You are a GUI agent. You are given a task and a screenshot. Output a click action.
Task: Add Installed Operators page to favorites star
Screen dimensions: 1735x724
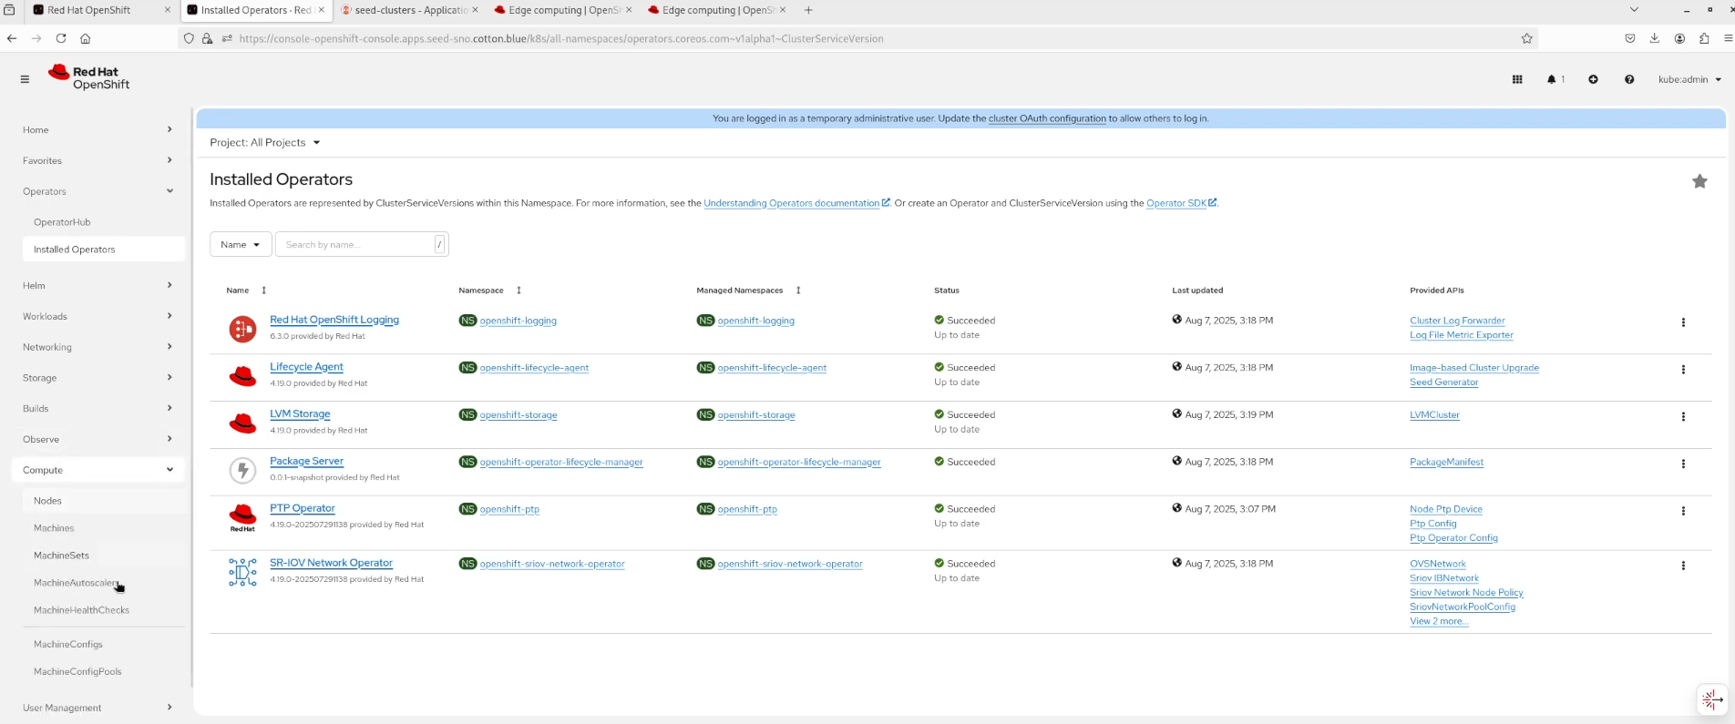pos(1699,181)
